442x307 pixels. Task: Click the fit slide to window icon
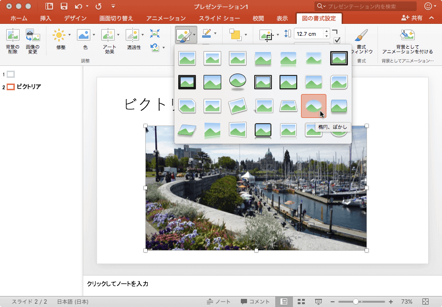click(426, 301)
